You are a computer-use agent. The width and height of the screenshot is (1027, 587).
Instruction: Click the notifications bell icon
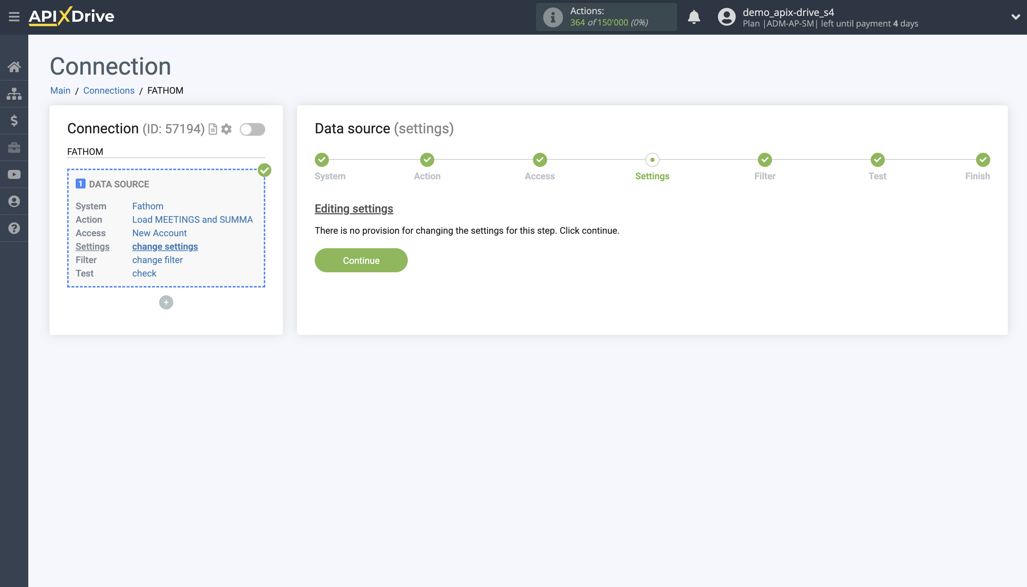694,17
